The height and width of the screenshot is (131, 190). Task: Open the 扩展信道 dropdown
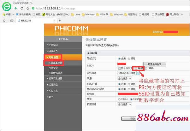124,105
